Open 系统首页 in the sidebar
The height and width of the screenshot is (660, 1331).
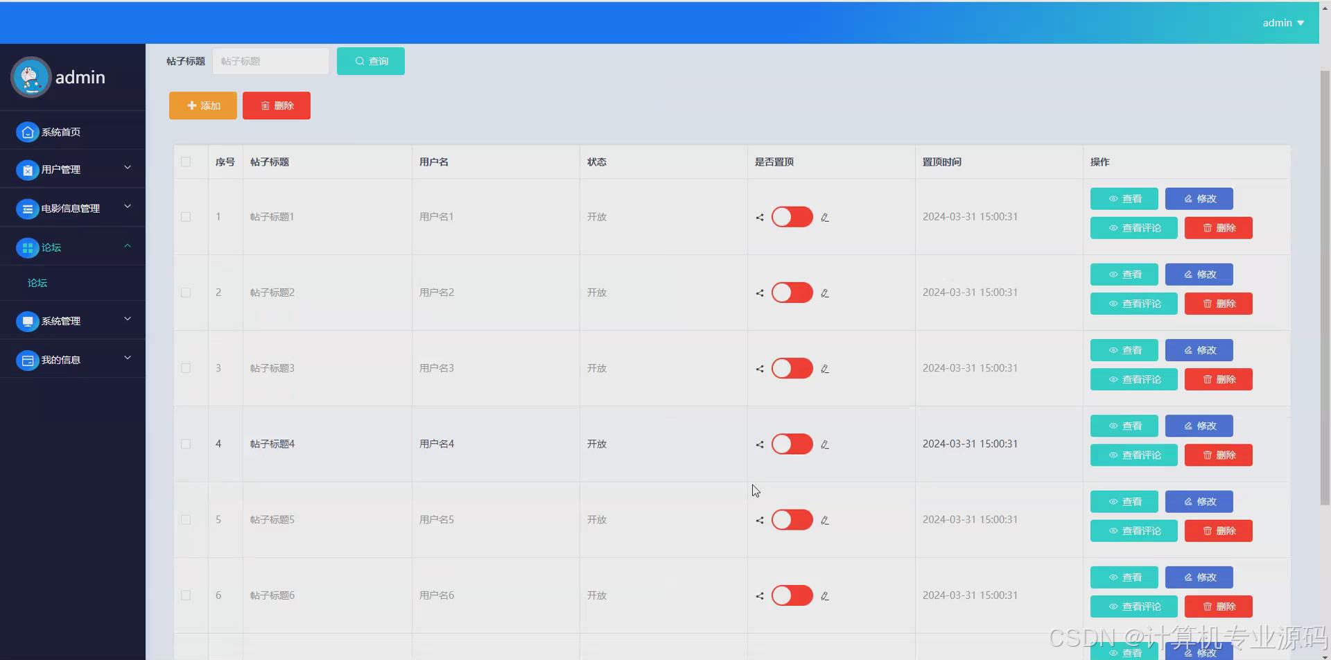tap(73, 132)
